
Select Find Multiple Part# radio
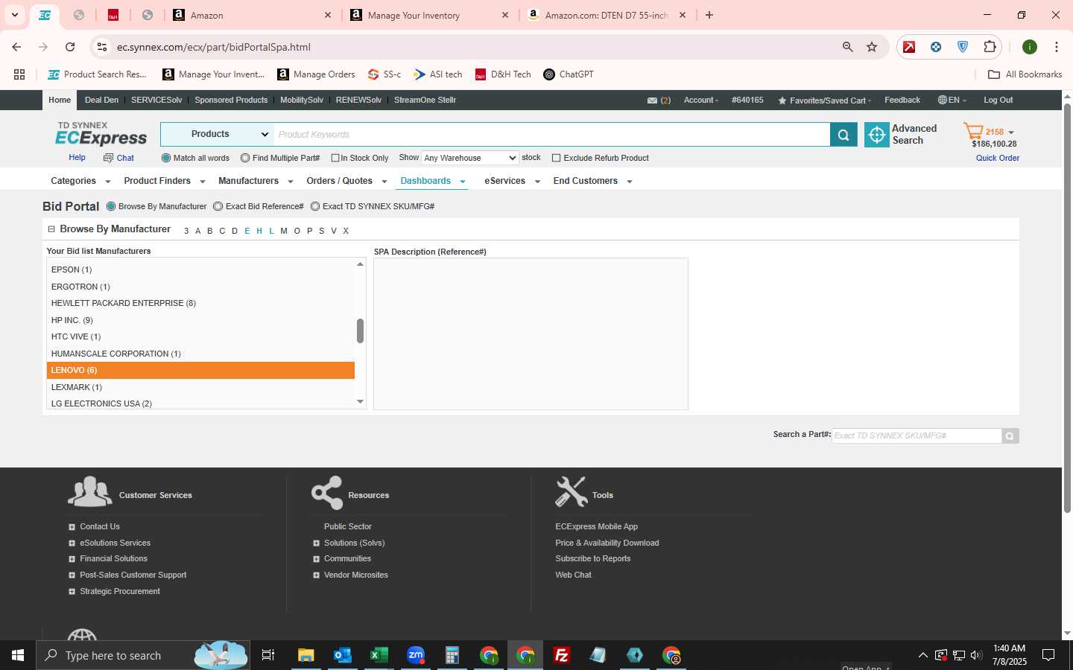245,158
